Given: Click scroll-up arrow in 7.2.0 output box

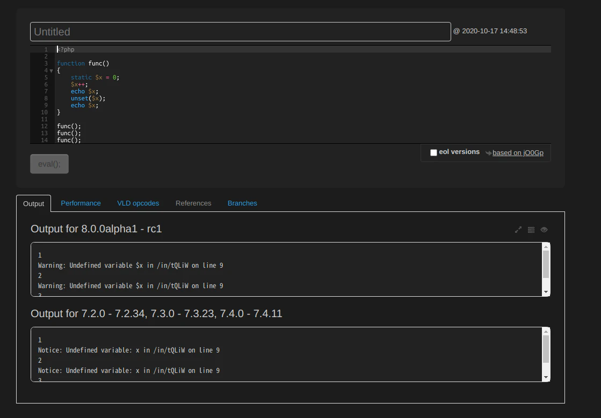Looking at the screenshot, I should pos(546,332).
